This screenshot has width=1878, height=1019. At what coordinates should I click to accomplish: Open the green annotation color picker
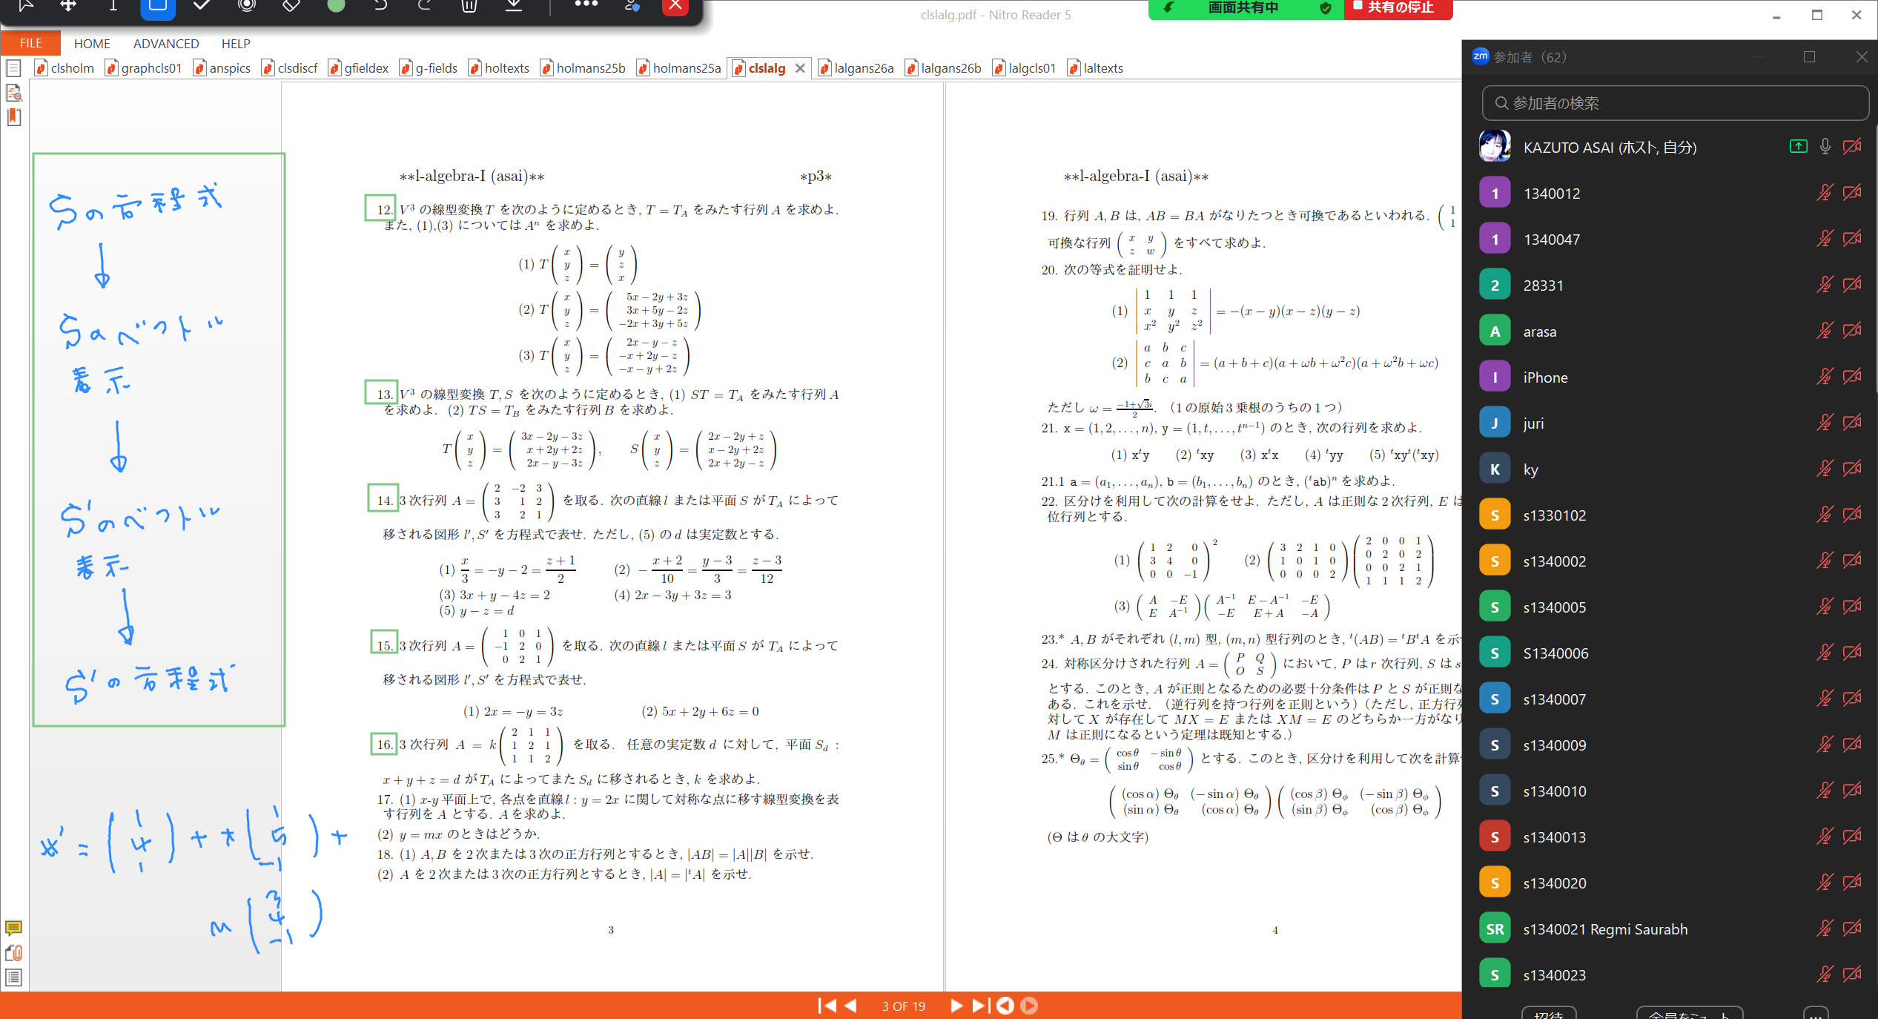[336, 6]
